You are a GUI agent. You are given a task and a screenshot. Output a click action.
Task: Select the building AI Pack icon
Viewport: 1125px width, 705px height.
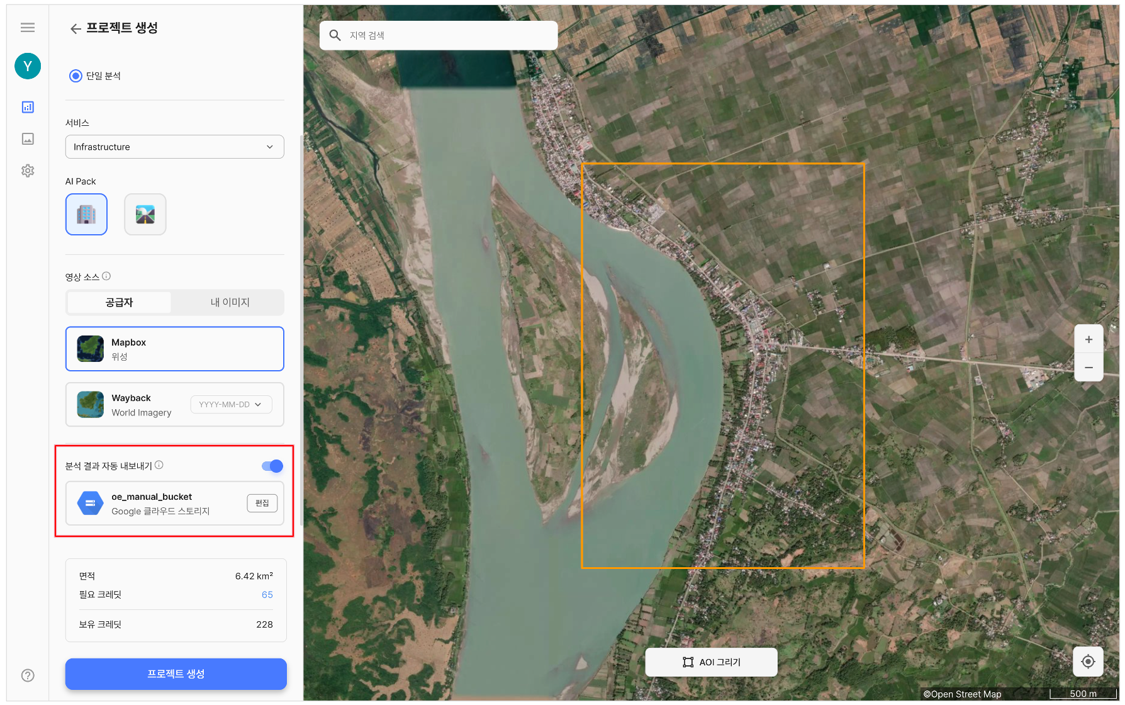pos(86,215)
